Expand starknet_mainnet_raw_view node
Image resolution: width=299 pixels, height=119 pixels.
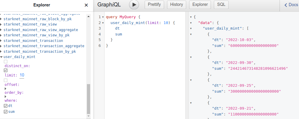(1, 24)
